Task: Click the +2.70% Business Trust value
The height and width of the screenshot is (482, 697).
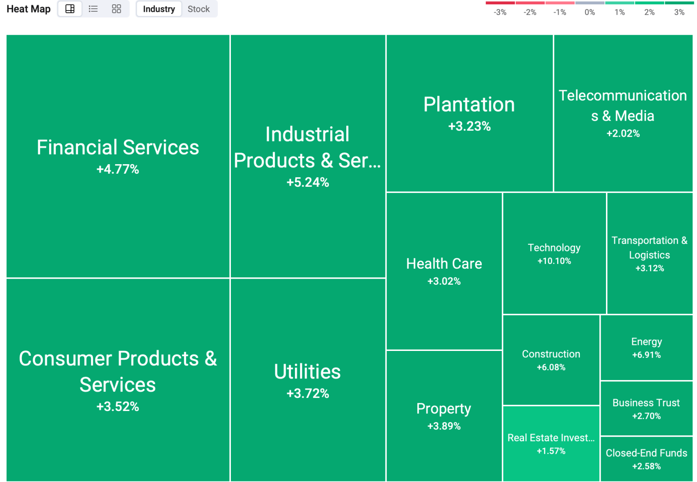Action: click(646, 416)
